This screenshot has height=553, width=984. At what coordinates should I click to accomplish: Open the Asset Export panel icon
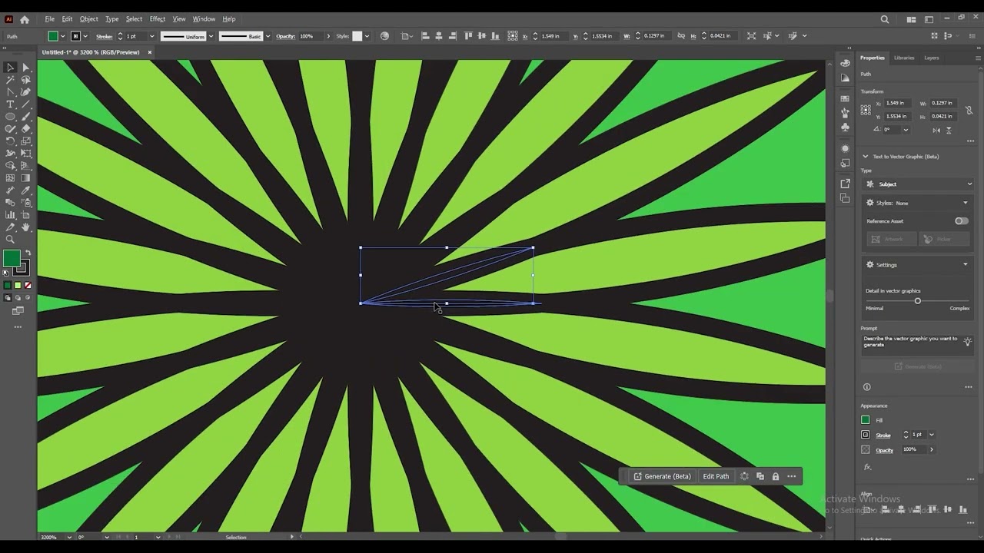(846, 184)
